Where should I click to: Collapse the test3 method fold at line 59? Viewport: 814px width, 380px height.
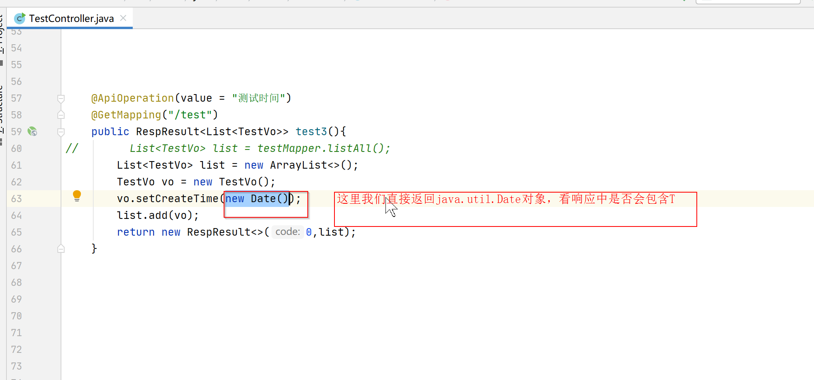(61, 132)
